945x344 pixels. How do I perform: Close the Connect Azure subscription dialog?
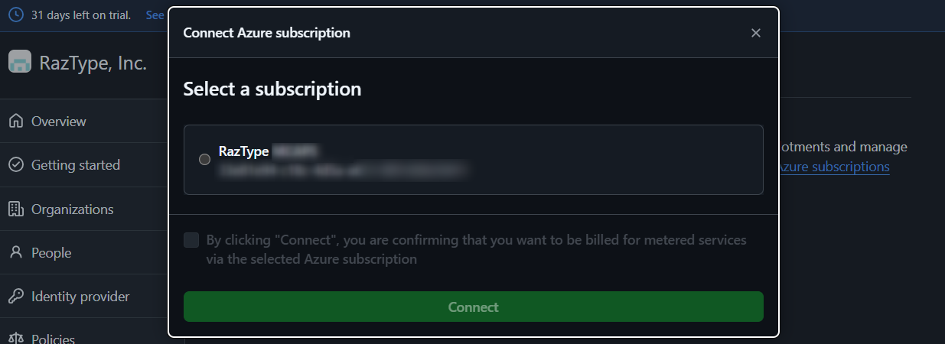[756, 33]
